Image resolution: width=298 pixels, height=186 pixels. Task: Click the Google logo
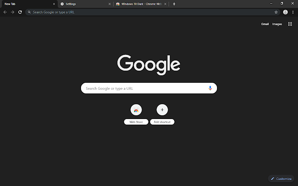coord(149,65)
